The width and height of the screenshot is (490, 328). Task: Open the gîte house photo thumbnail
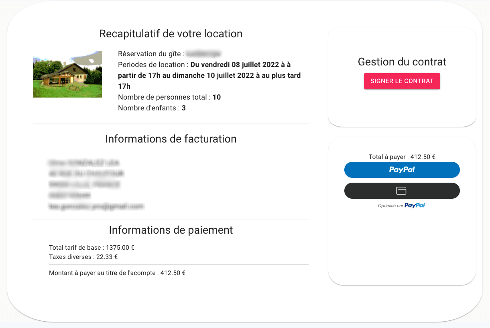[67, 74]
